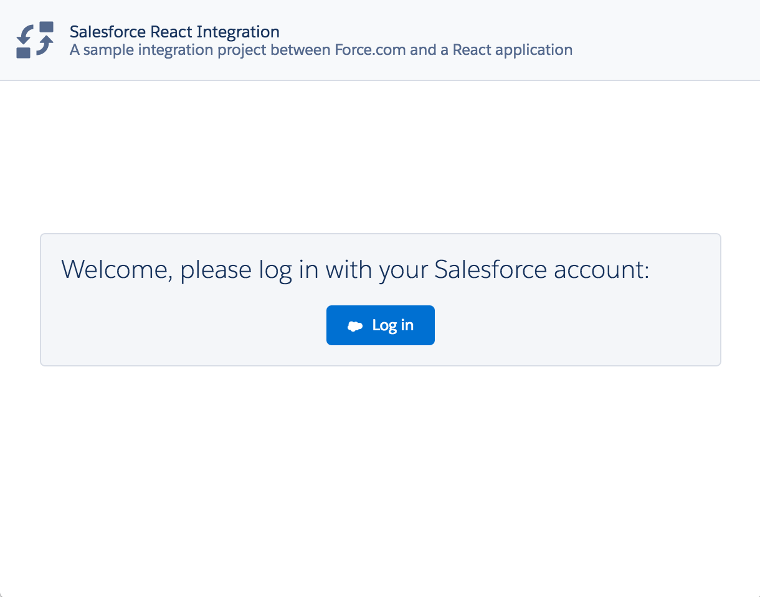Click the Salesforce cloud icon in the button
This screenshot has width=760, height=597.
tap(355, 326)
